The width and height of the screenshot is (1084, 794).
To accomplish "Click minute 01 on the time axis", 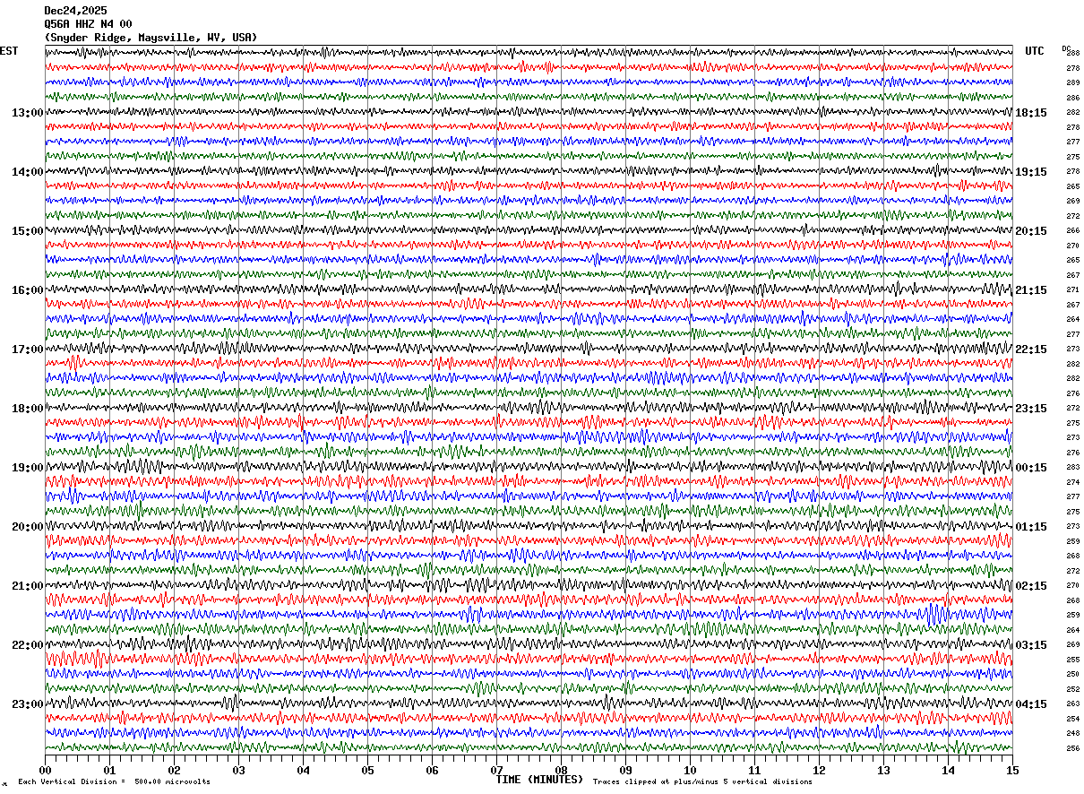I will [x=109, y=770].
